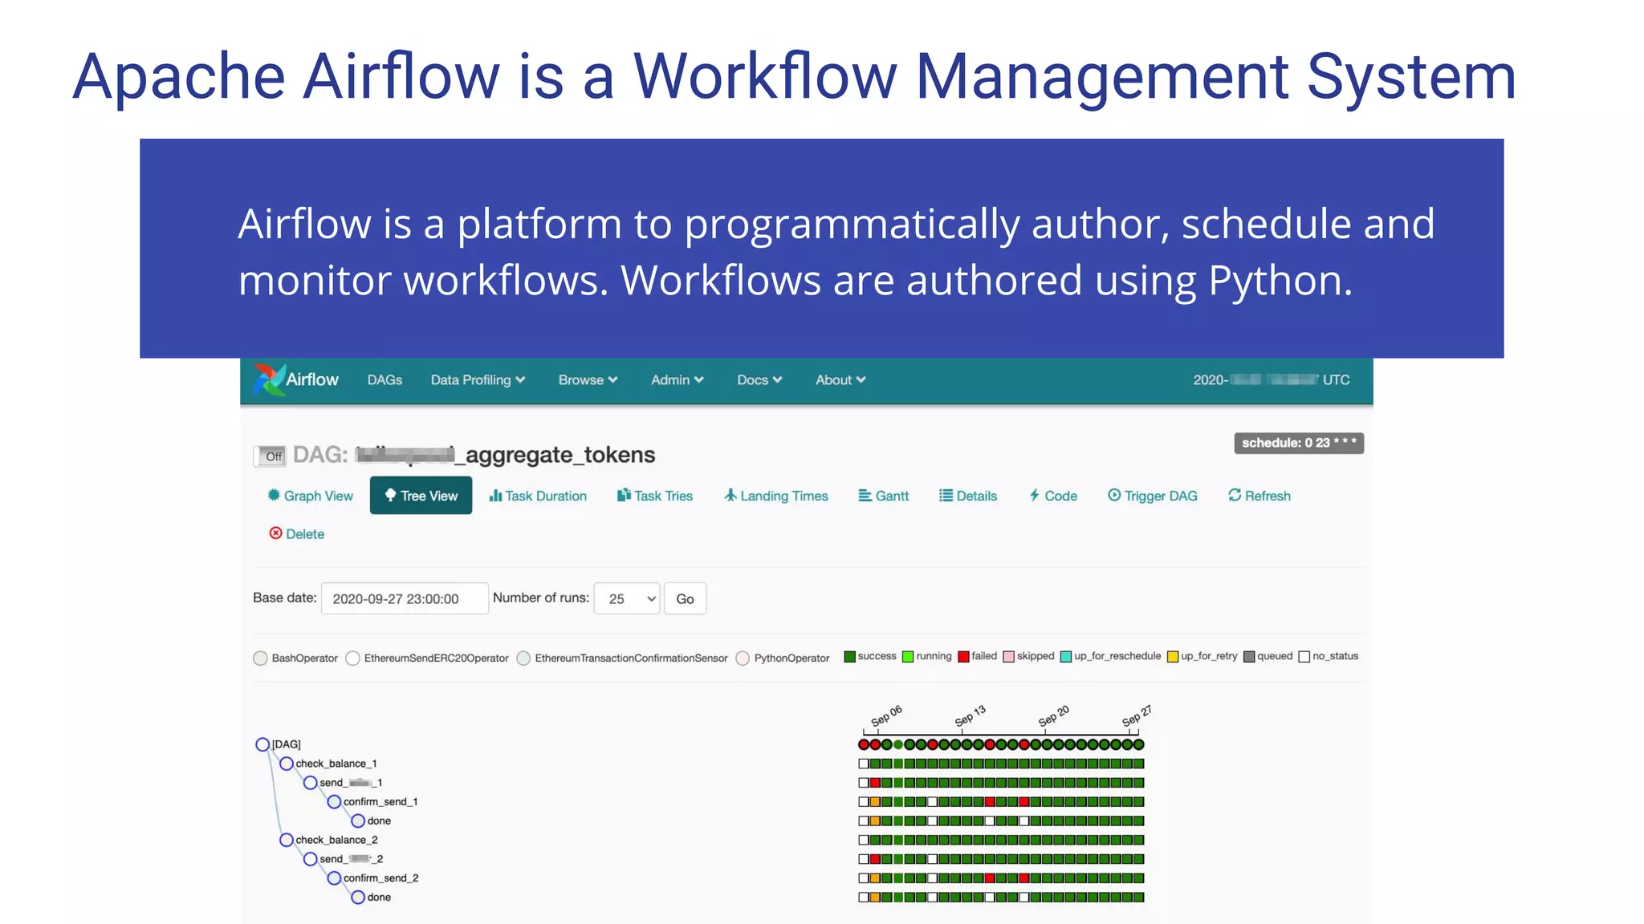
Task: Collapse the check_balance_2 tree node
Action: pyautogui.click(x=287, y=840)
